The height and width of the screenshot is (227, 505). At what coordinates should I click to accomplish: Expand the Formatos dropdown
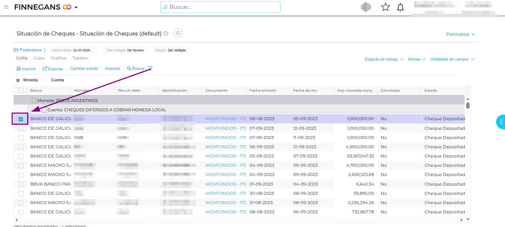460,34
